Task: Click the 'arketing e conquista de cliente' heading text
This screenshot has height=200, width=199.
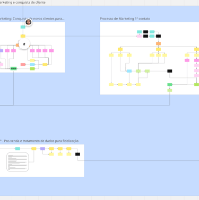Action: [23, 3]
